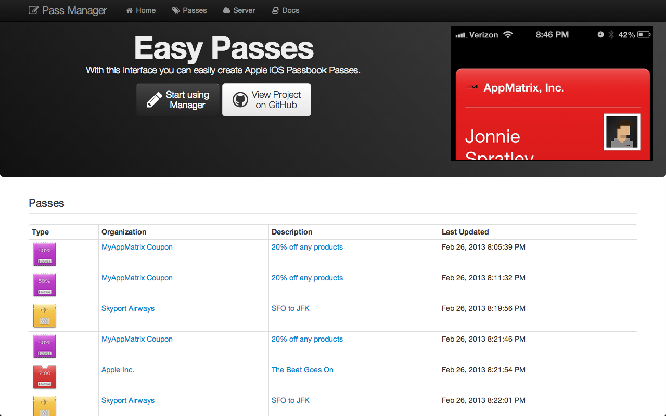Click the yellow boarding pass icon for SFO to JFK
666x416 pixels.
tap(45, 316)
